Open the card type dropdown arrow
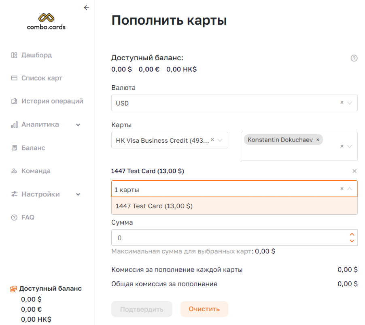The height and width of the screenshot is (325, 365). pos(220,140)
